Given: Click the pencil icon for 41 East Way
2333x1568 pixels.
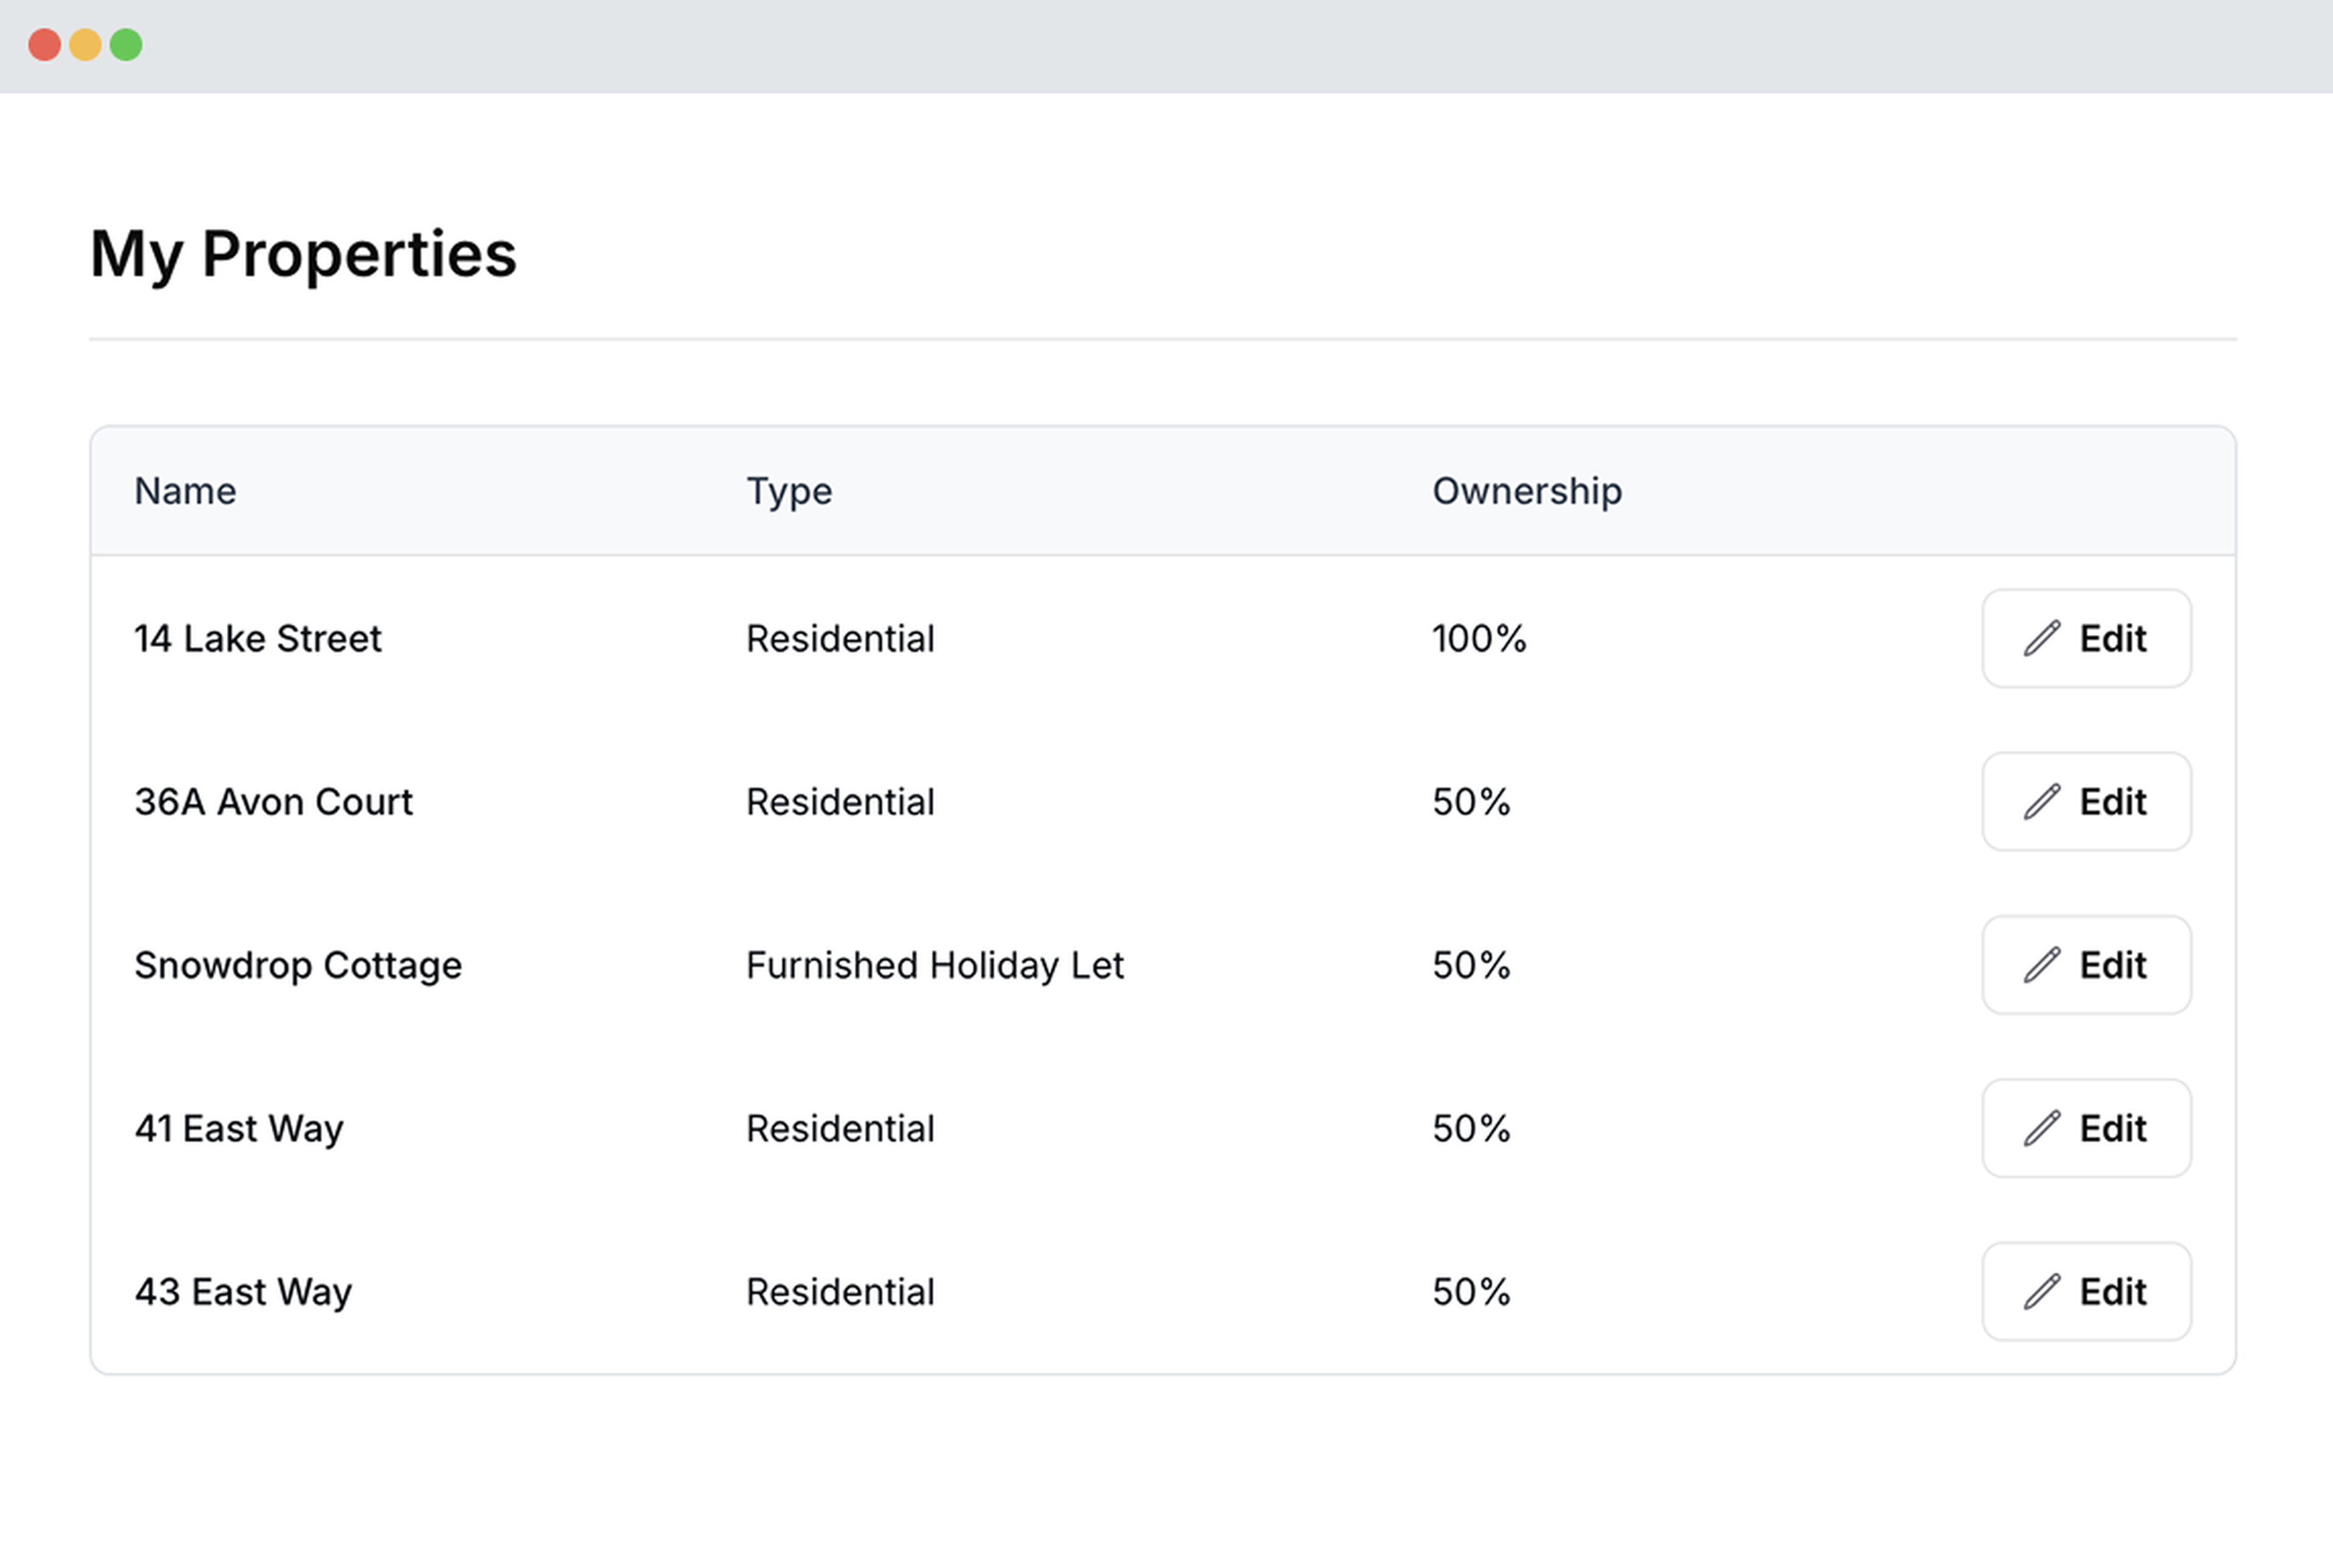Looking at the screenshot, I should (x=2041, y=1128).
